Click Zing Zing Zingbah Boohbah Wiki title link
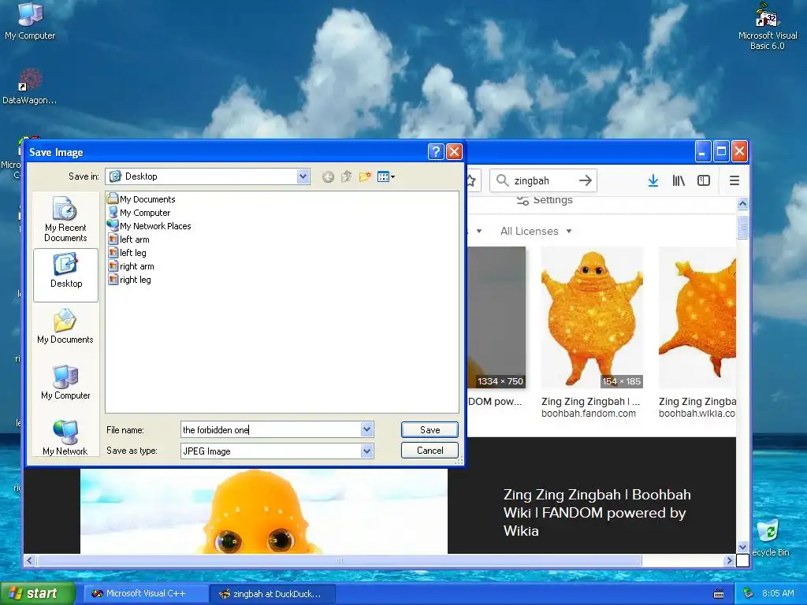This screenshot has height=605, width=807. [597, 512]
